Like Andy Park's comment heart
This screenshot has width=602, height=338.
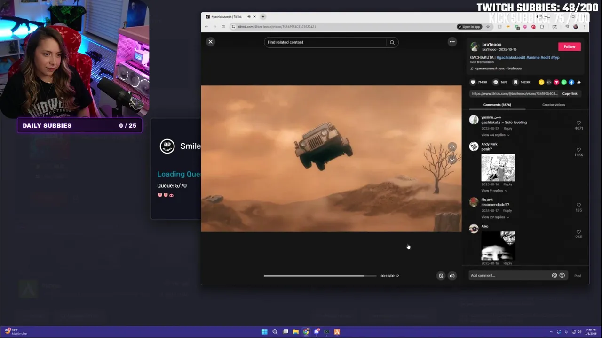click(578, 150)
